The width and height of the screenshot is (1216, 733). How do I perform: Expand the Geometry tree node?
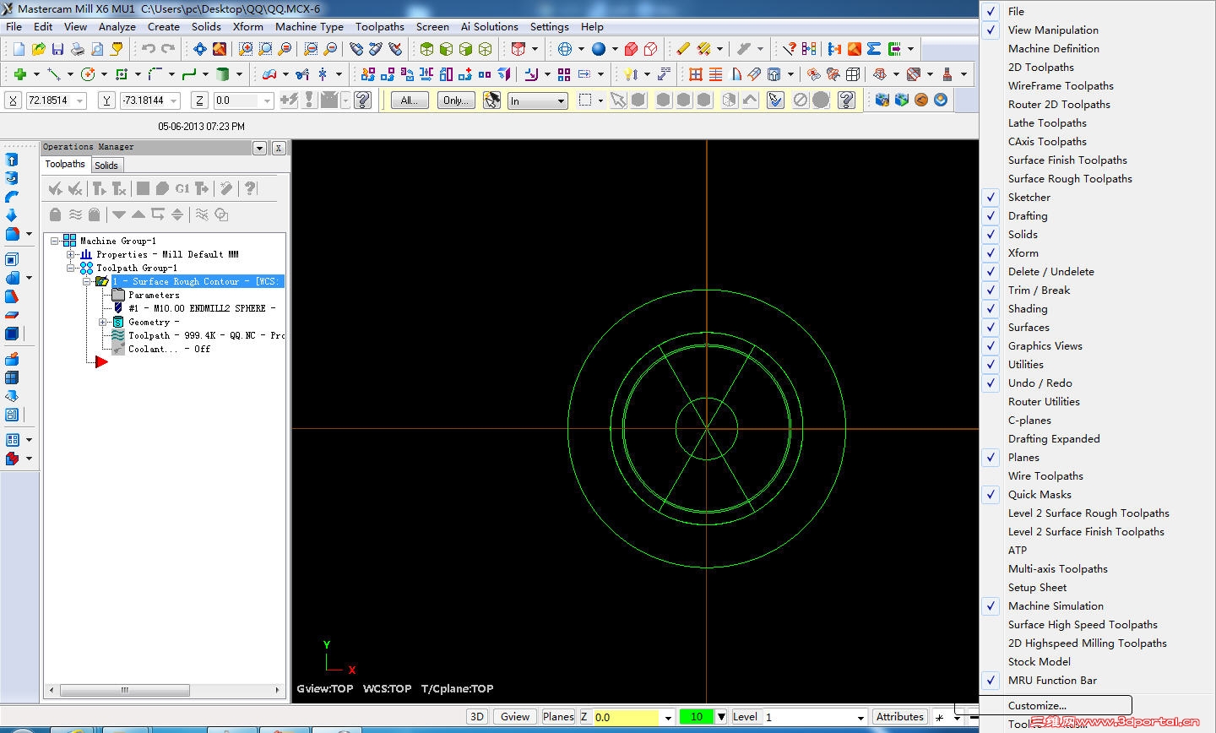[103, 322]
